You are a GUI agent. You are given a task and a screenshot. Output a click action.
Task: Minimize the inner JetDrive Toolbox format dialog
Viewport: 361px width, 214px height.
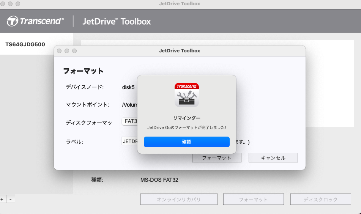(67, 51)
